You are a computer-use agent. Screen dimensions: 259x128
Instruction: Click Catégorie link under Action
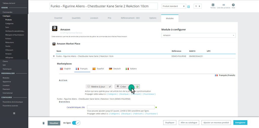[112, 94]
